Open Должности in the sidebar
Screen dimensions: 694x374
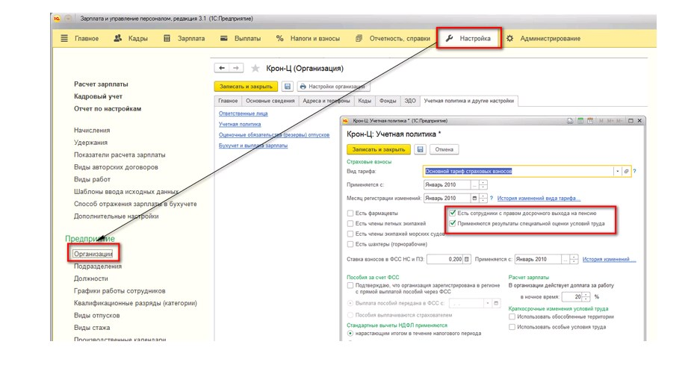pyautogui.click(x=91, y=278)
